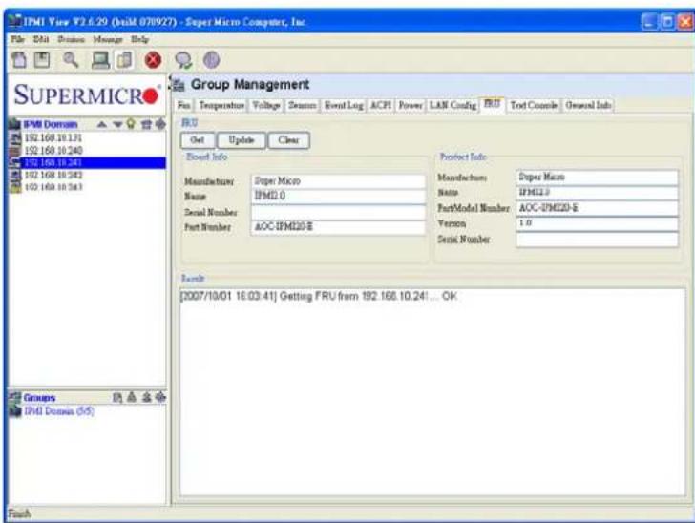Click the Board Info Part Number field
The image size is (695, 523).
(x=338, y=227)
